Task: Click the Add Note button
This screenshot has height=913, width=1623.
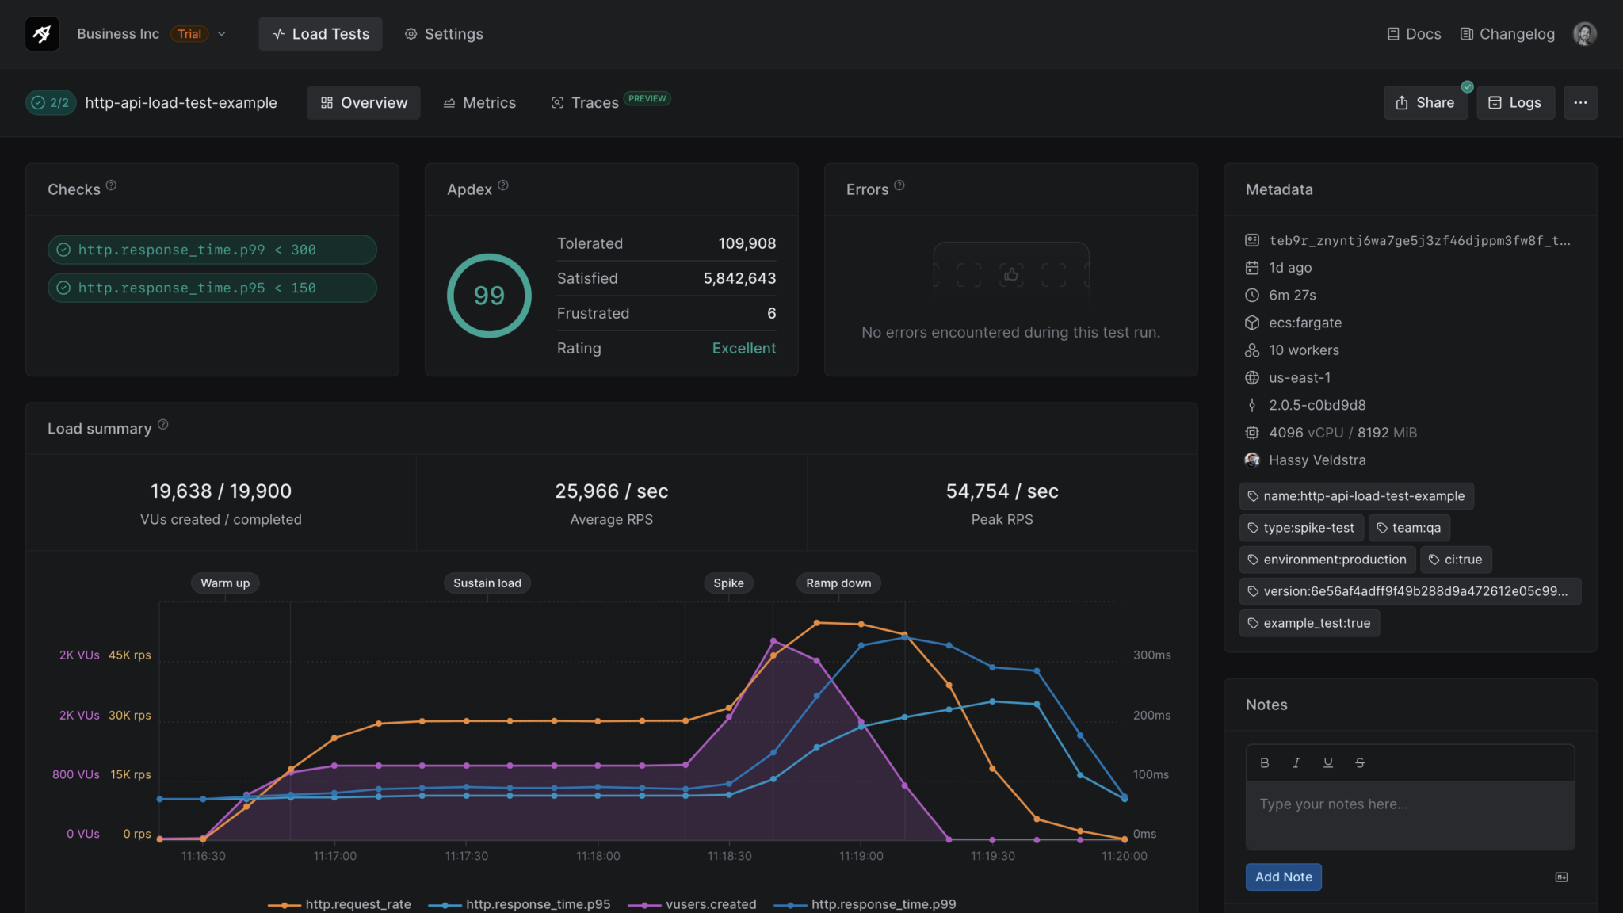Action: click(x=1282, y=877)
